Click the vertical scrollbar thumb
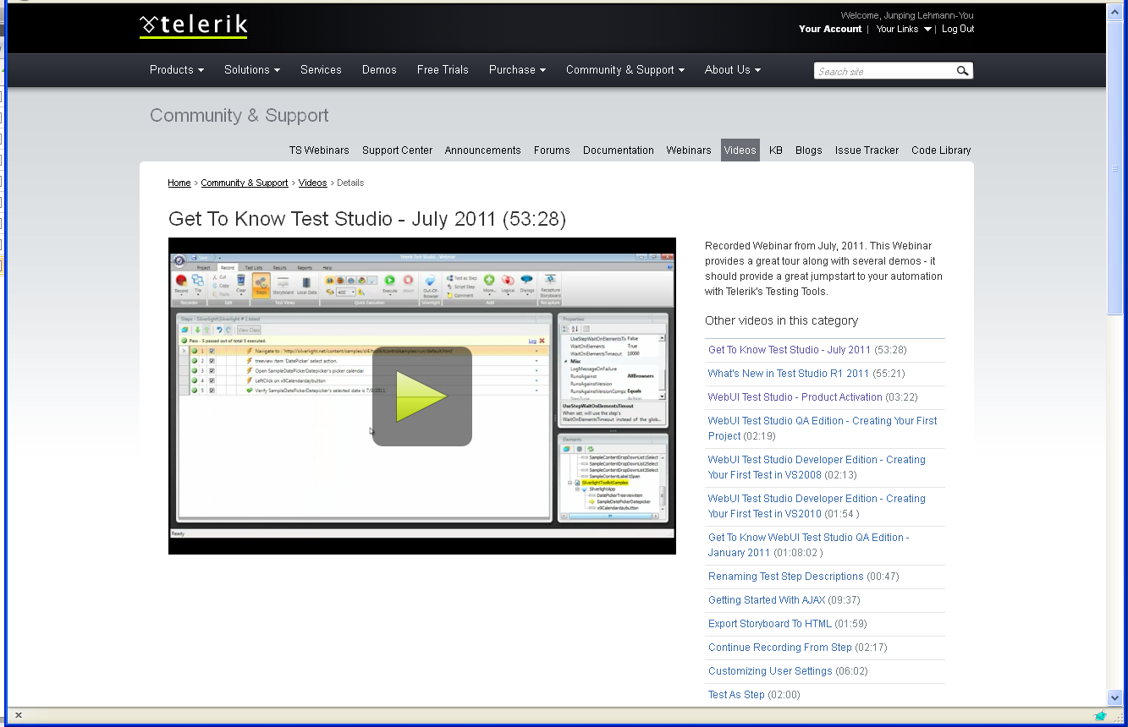1128x727 pixels. pos(1115,169)
